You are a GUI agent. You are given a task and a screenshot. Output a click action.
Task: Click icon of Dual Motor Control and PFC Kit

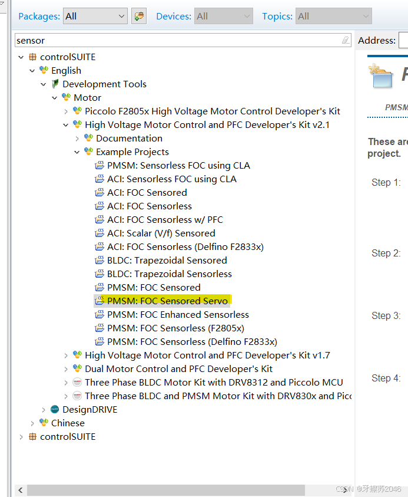(77, 368)
